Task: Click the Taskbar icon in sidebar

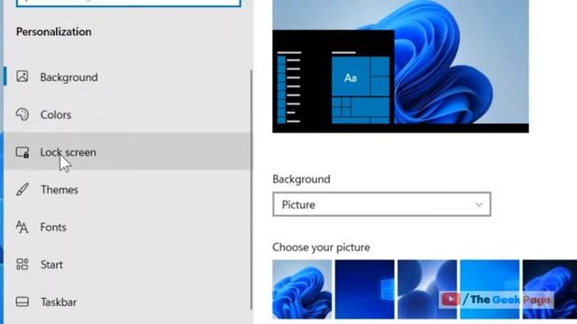Action: tap(22, 301)
